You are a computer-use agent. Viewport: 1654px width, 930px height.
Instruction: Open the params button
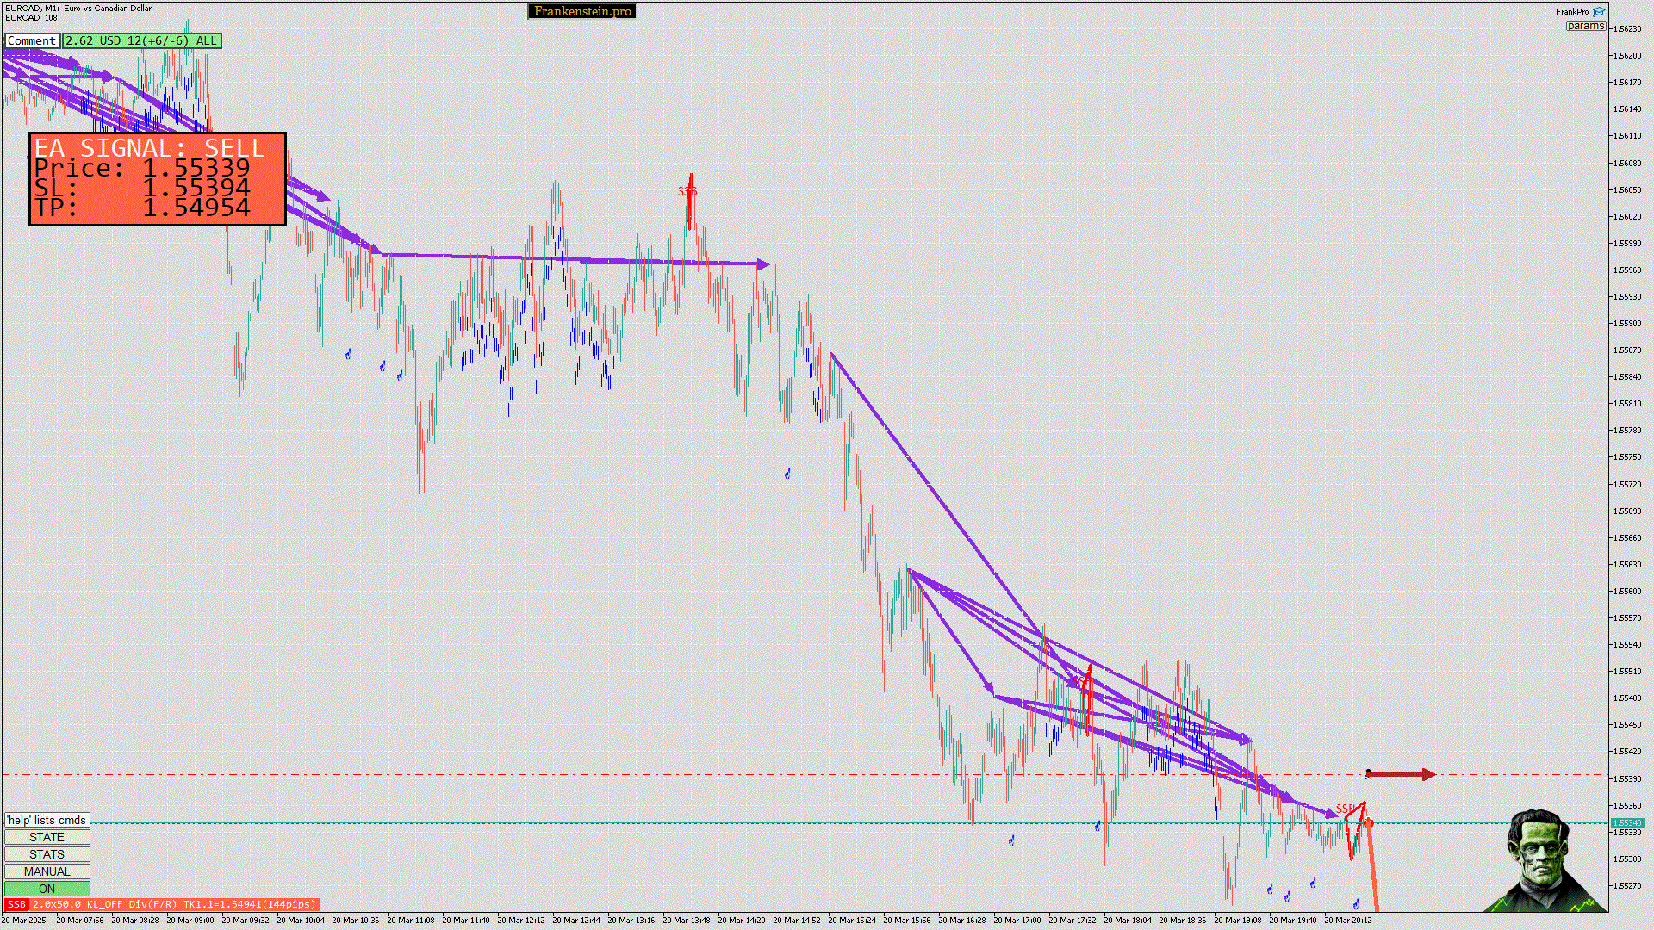point(1585,26)
